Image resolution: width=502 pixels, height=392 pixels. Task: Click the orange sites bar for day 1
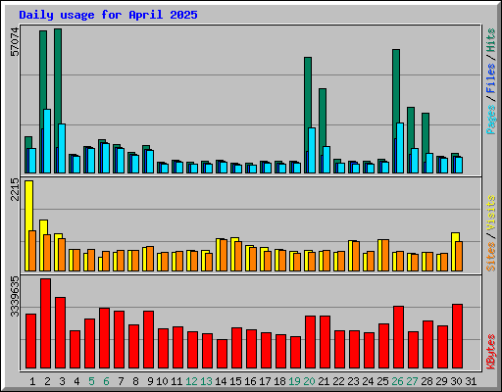pyautogui.click(x=32, y=251)
